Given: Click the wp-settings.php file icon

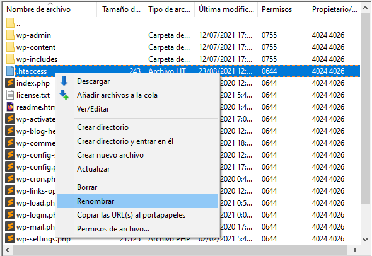Looking at the screenshot, I should [x=10, y=238].
